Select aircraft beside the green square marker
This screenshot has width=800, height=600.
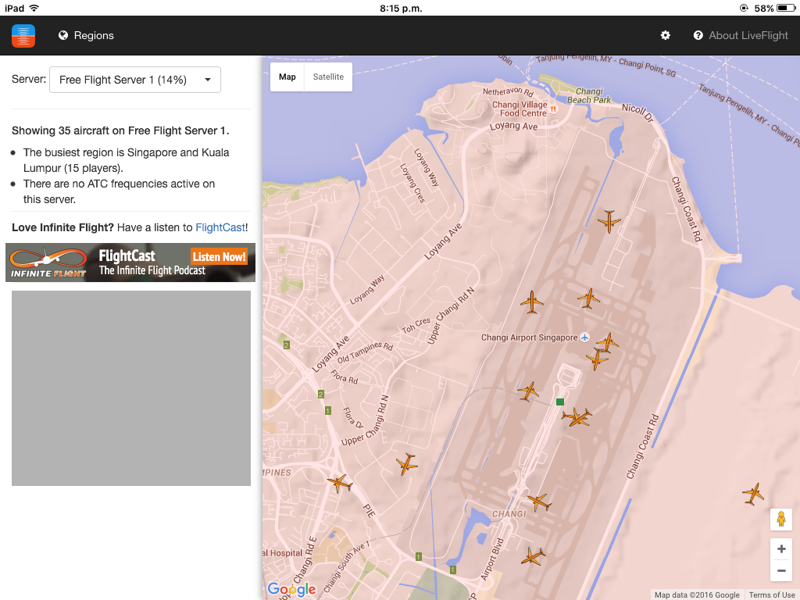pyautogui.click(x=577, y=417)
